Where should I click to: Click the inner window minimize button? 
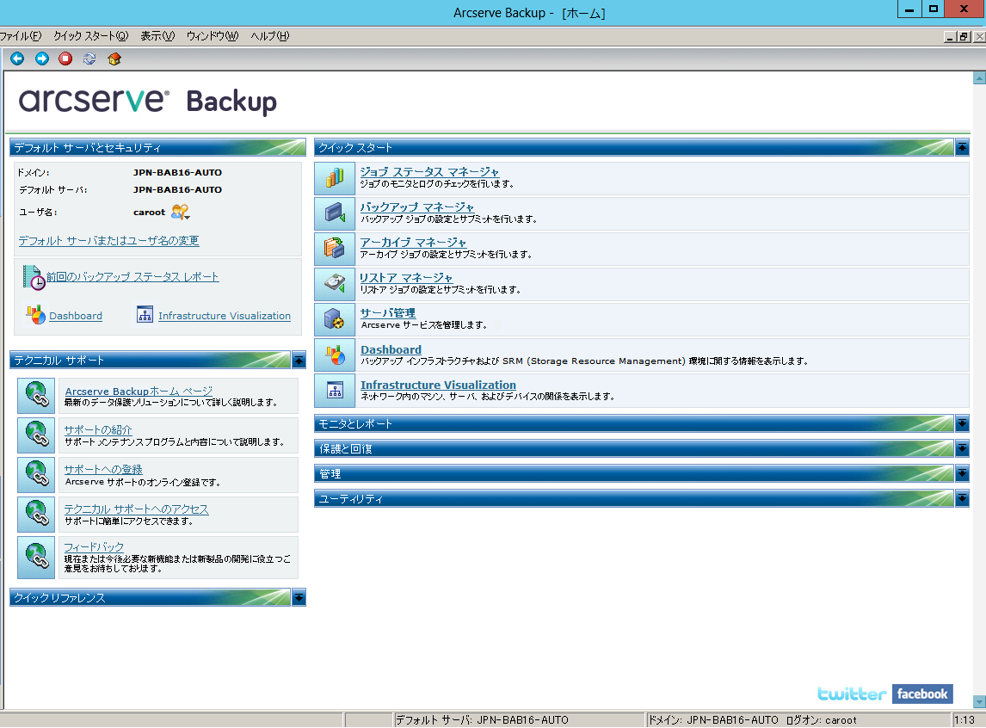[951, 36]
